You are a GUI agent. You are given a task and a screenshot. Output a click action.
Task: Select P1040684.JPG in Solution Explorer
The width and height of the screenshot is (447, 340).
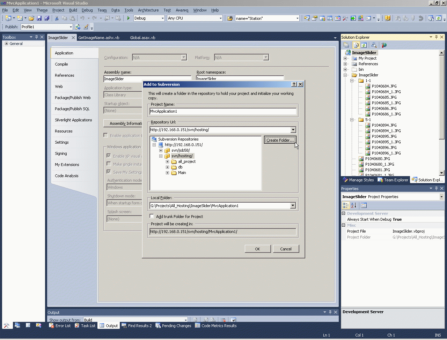384,86
